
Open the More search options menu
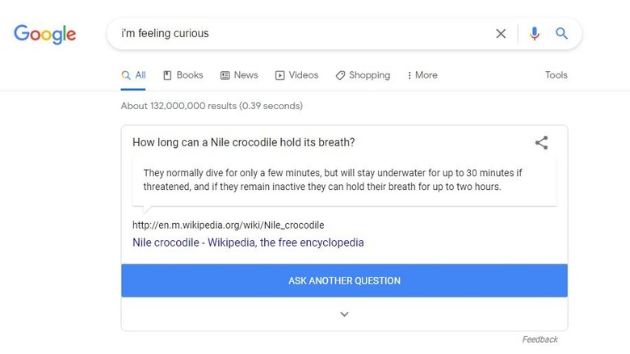click(x=422, y=75)
